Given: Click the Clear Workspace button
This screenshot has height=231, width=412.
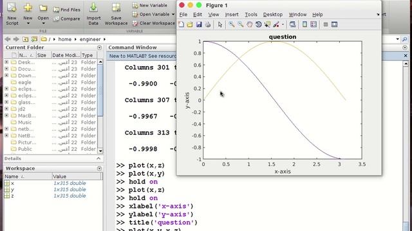Looking at the screenshot, I should (x=153, y=23).
